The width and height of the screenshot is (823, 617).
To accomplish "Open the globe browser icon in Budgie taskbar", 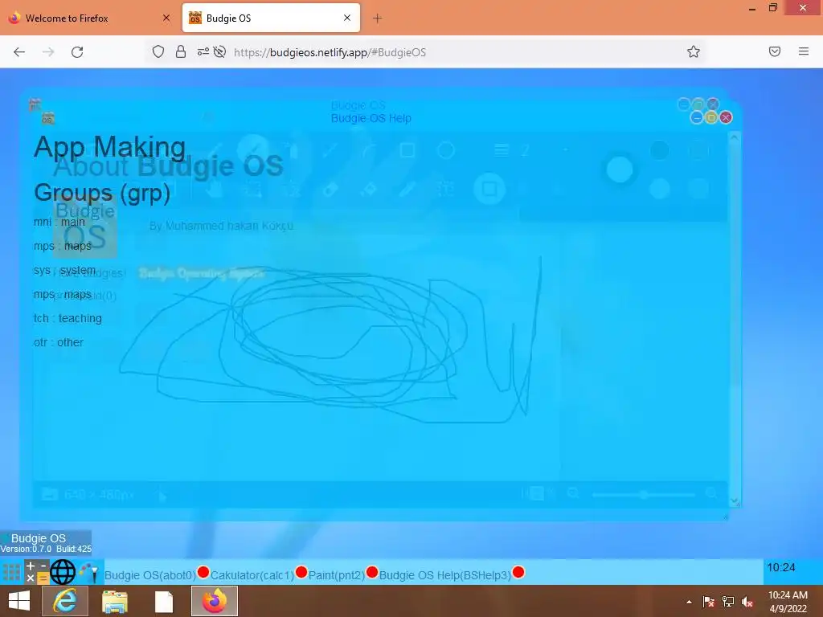I will 63,572.
